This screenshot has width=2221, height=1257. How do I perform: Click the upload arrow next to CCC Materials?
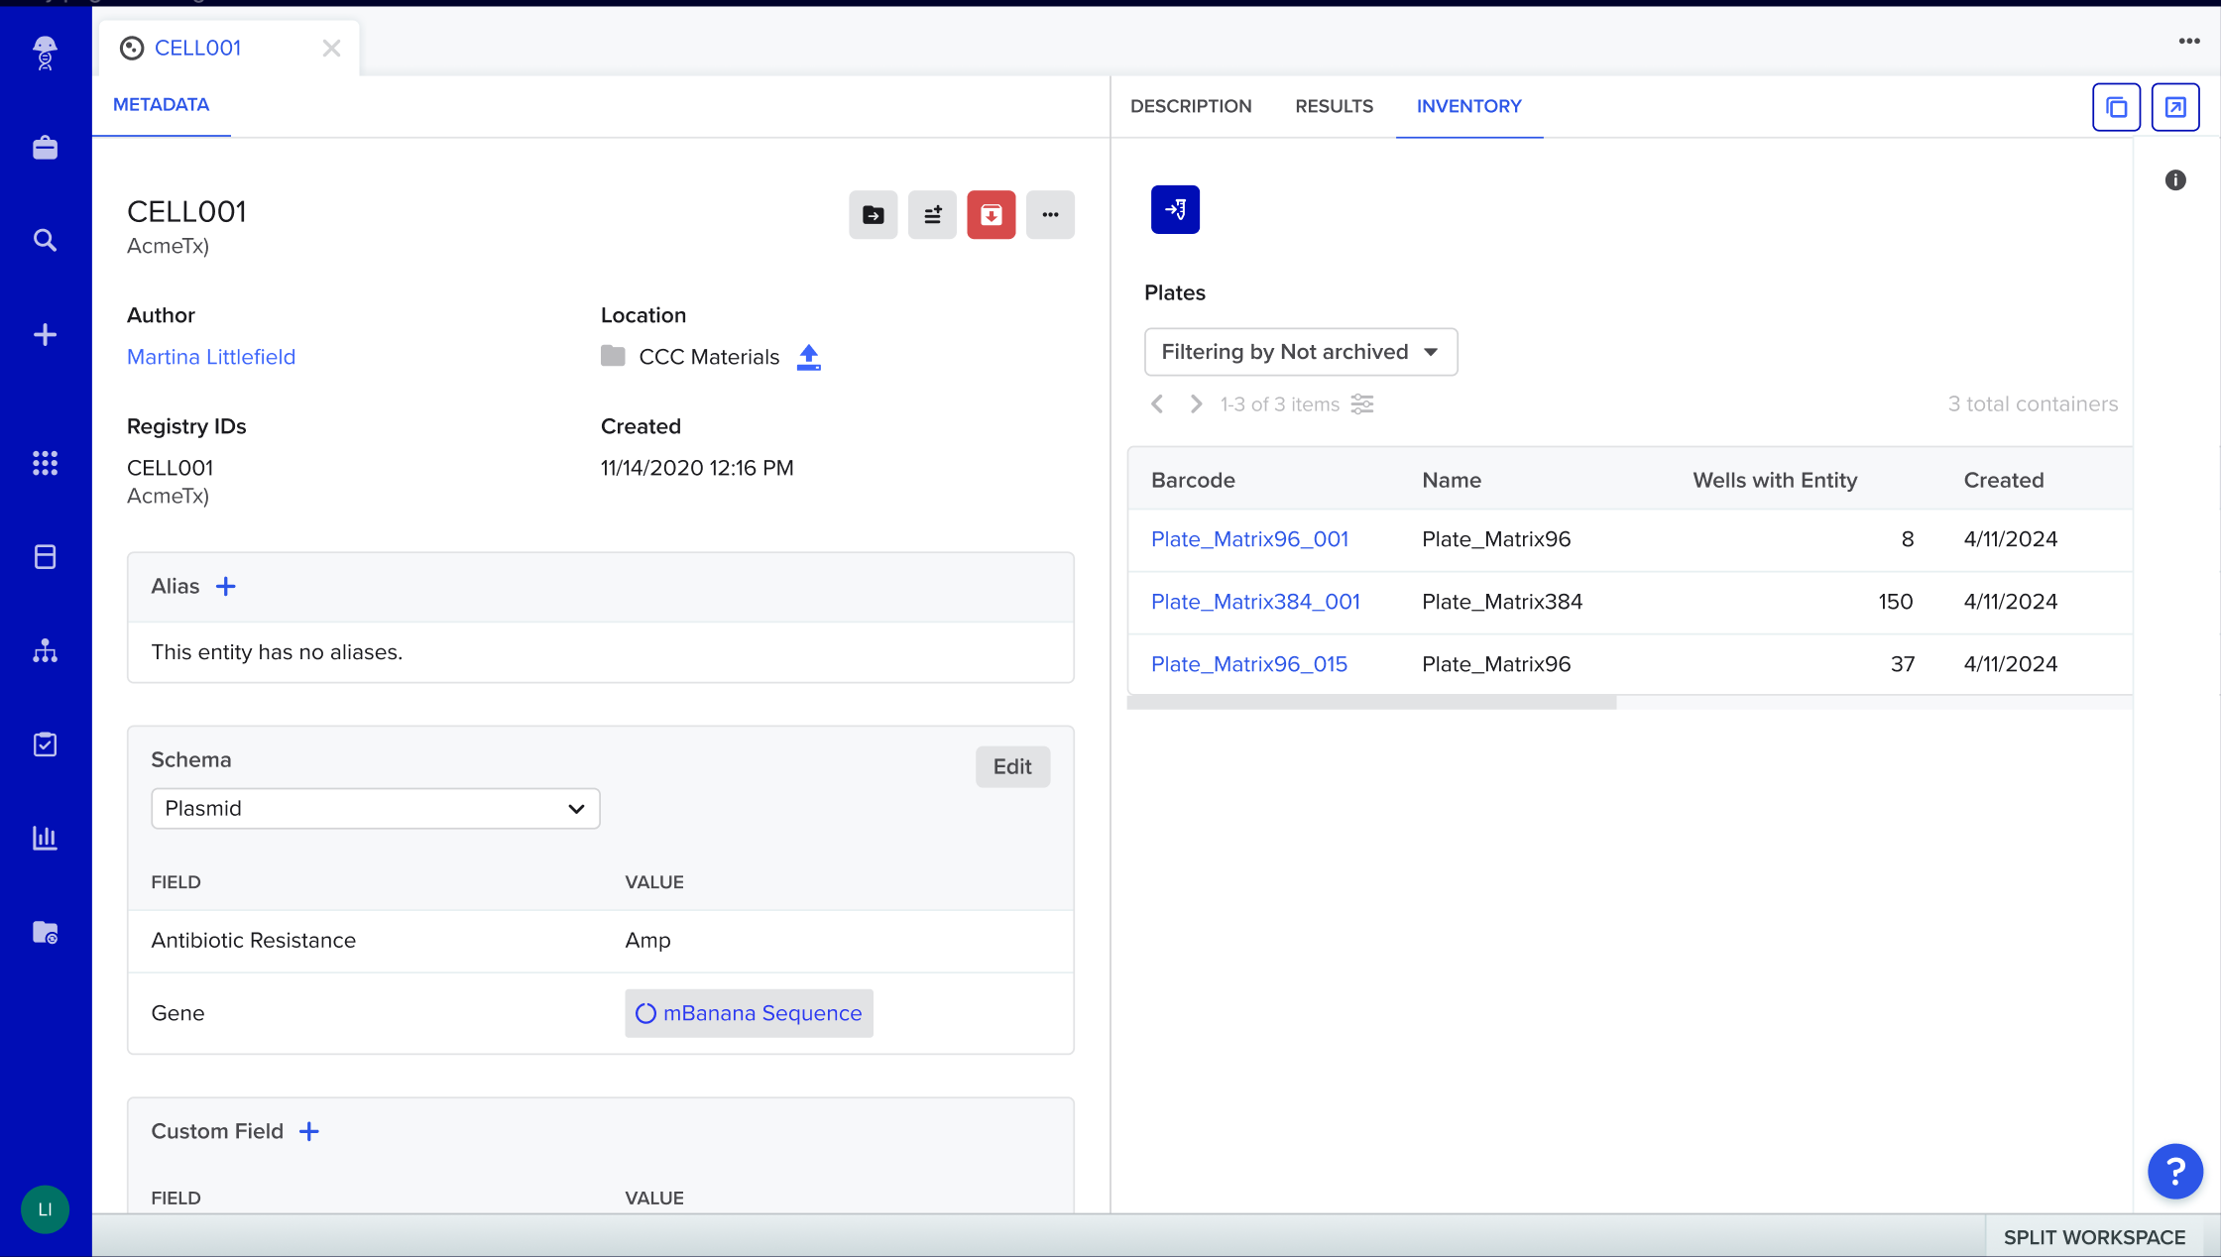tap(809, 357)
